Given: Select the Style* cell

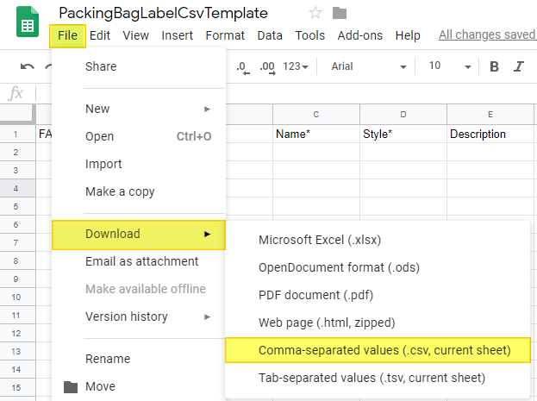Looking at the screenshot, I should click(403, 134).
